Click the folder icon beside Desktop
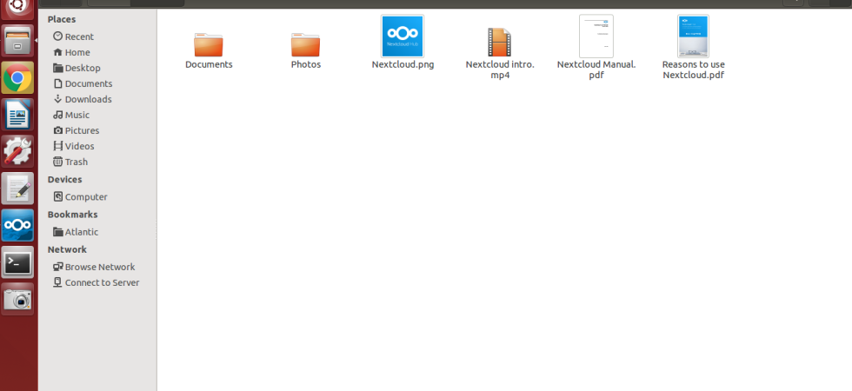 pos(58,68)
